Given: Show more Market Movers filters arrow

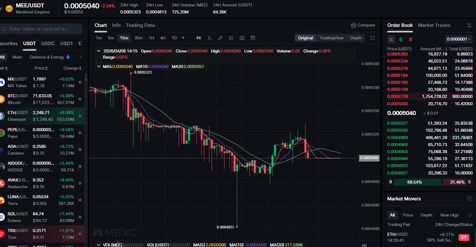Looking at the screenshot, I should (470, 215).
